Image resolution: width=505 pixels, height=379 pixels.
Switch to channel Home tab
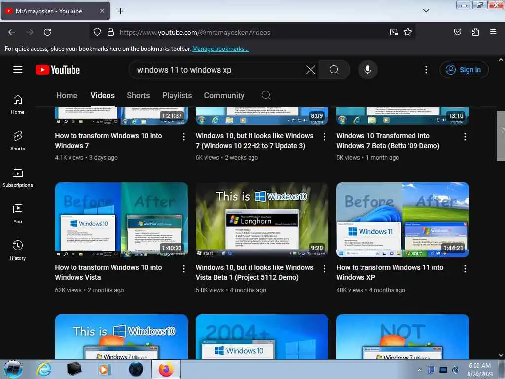click(67, 95)
